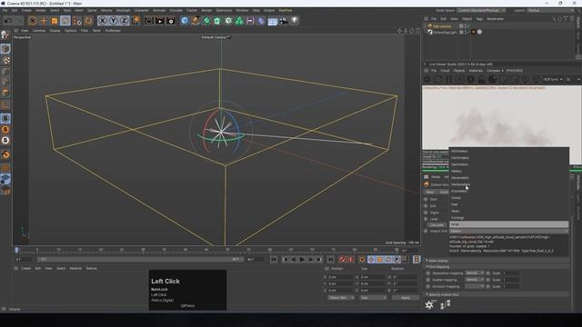Select the Move tool
582x327 pixels.
click(x=44, y=21)
